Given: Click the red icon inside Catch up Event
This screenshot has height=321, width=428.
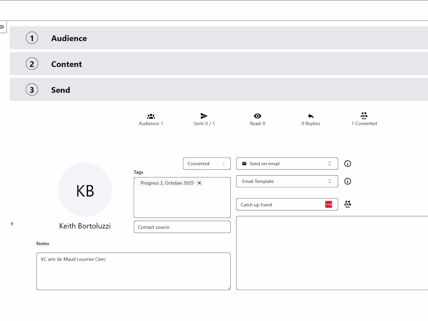Looking at the screenshot, I should click(329, 204).
